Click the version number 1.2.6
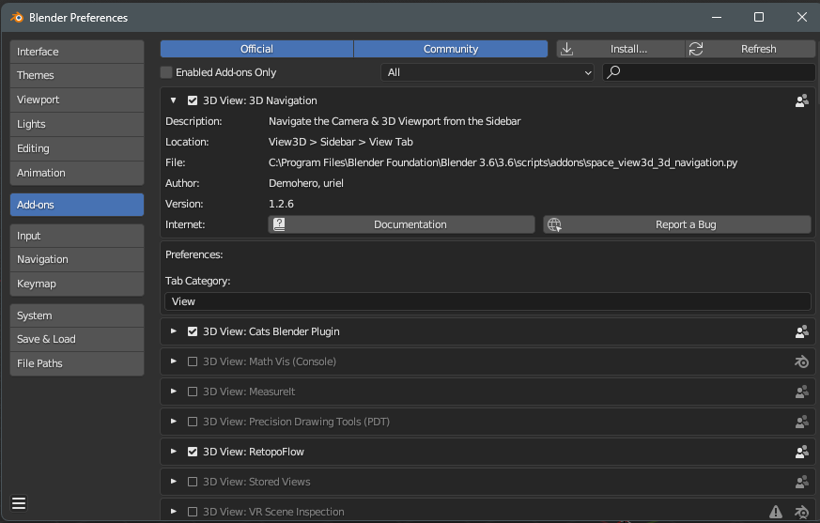This screenshot has width=820, height=523. click(x=282, y=204)
